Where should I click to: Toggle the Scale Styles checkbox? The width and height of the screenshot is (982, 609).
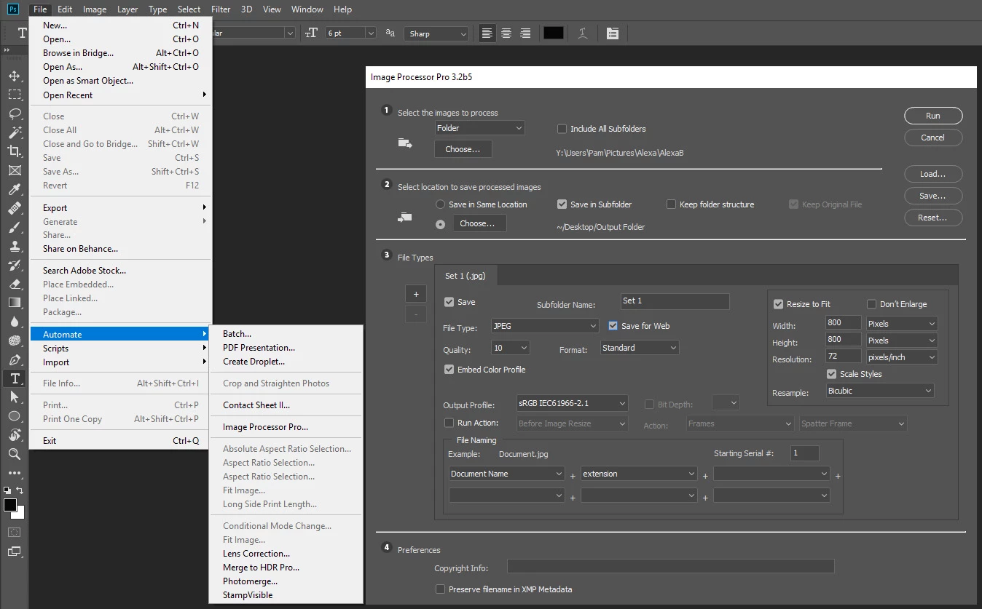(831, 374)
